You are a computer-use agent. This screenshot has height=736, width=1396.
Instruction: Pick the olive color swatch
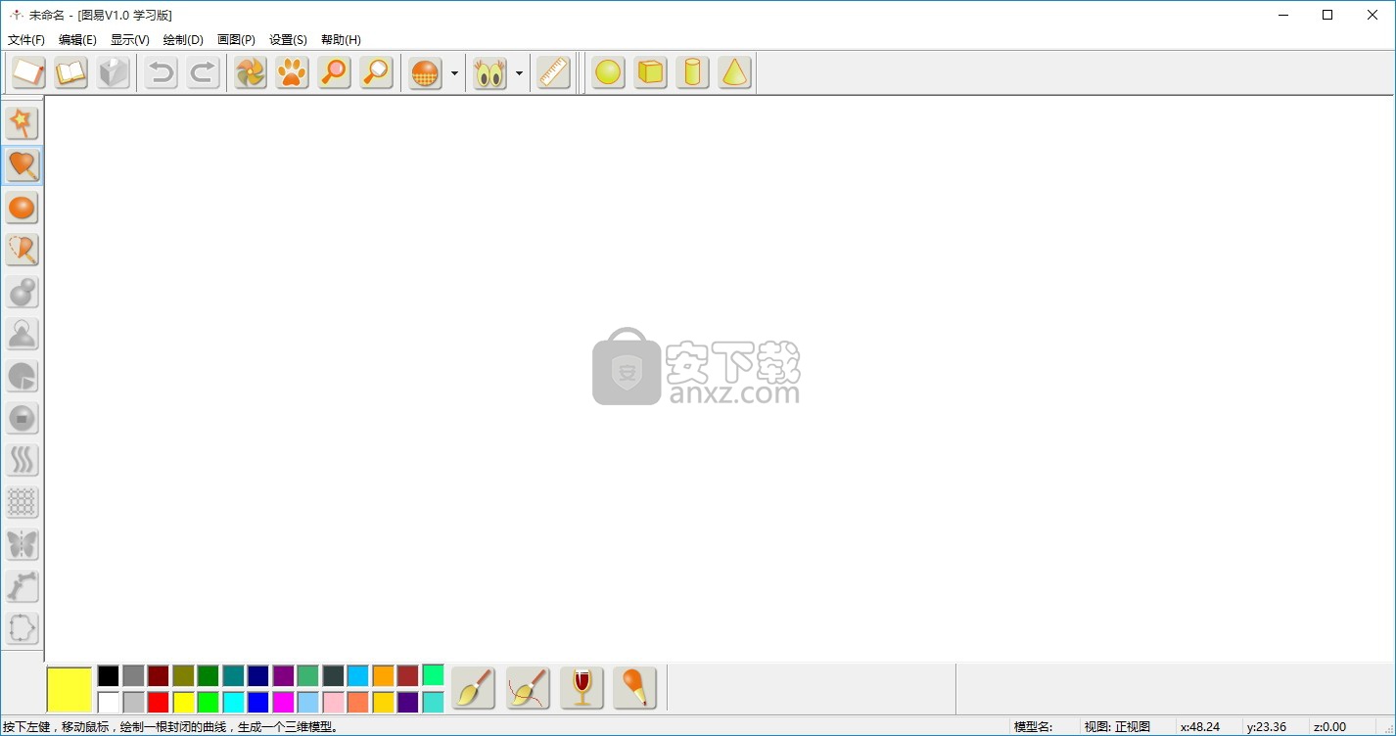[183, 675]
